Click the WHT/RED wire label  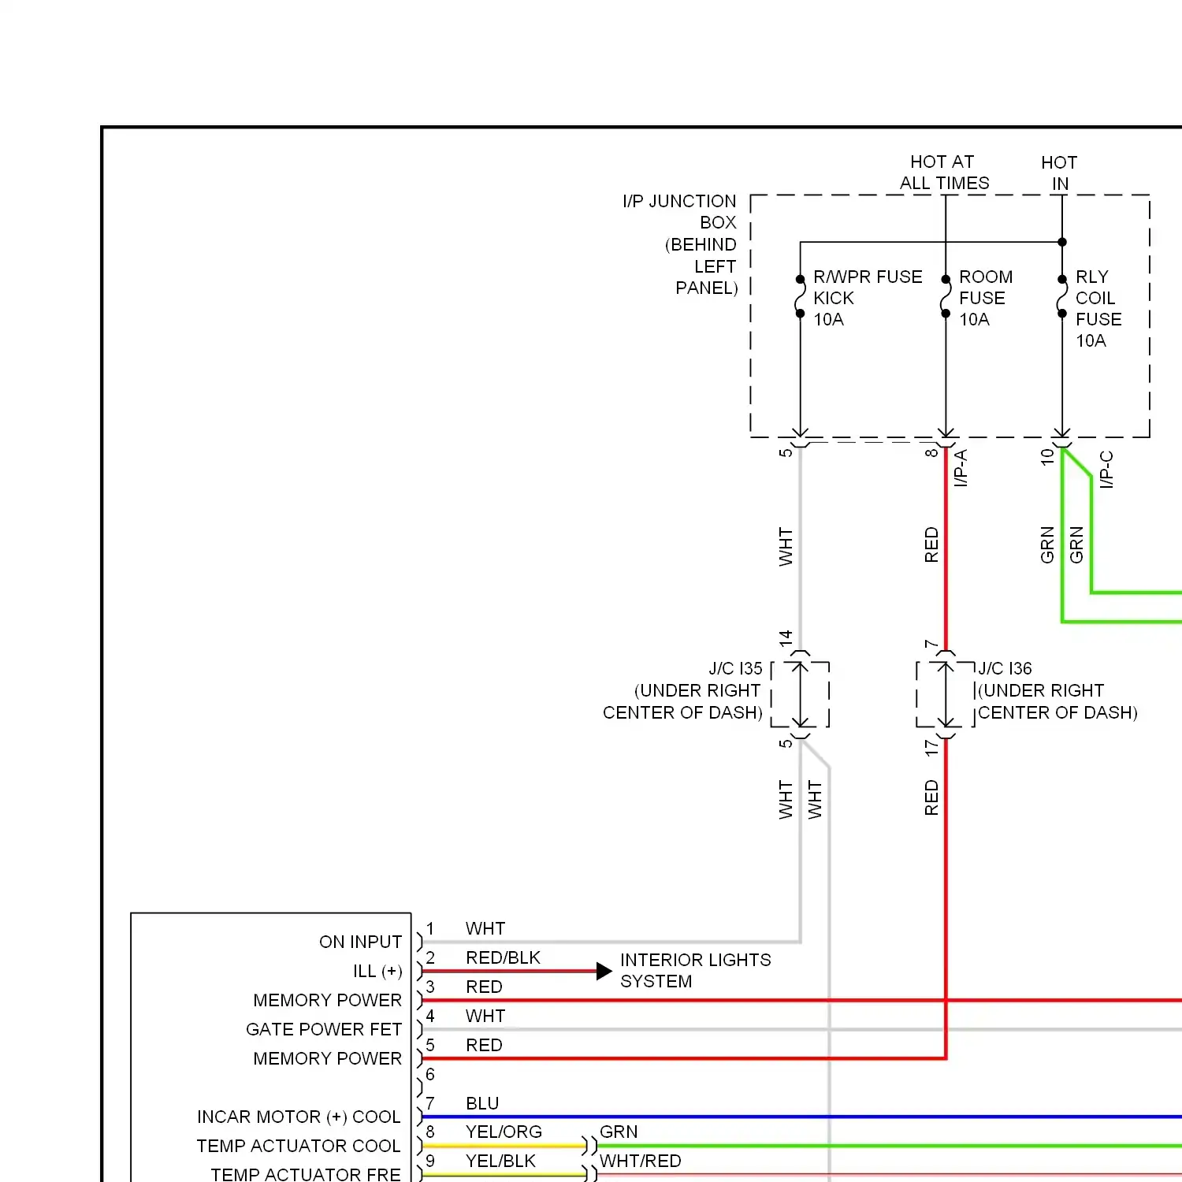coord(640,1161)
